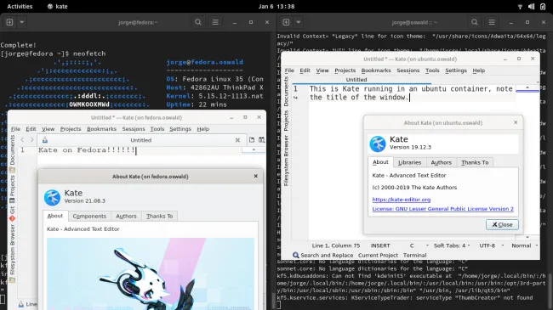Open Search and Replace panel in ubuntu Kate
The width and height of the screenshot is (553, 310).
coord(322,255)
